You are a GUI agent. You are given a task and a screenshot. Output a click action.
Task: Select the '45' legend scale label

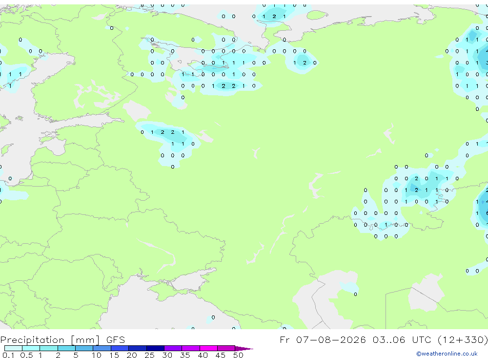click(x=221, y=355)
